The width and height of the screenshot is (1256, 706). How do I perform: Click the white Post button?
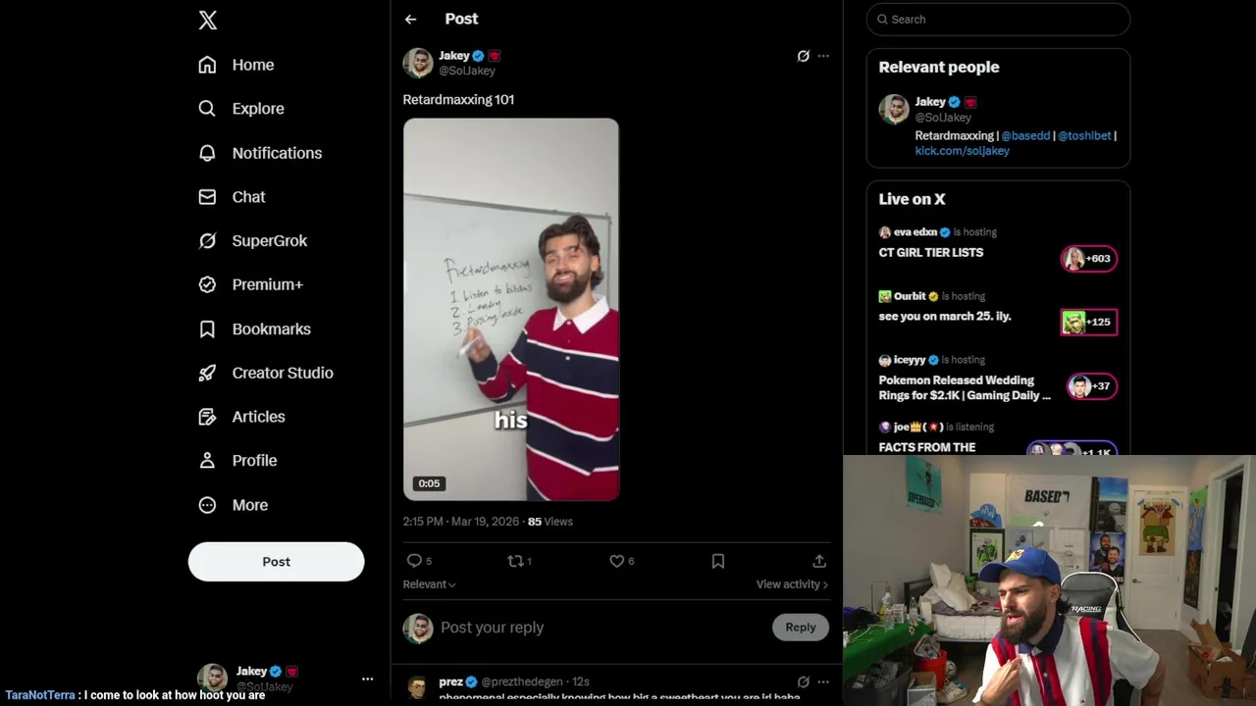276,562
